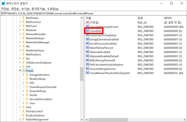This screenshot has width=187, height=122.
Task: Select the Nsi tree key
Action: click(28, 59)
